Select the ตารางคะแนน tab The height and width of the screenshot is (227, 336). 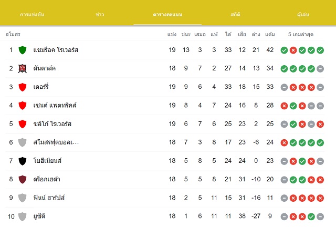coord(167,14)
